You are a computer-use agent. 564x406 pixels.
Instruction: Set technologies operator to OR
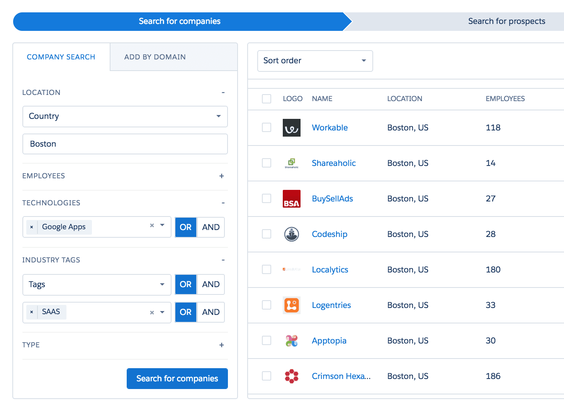pyautogui.click(x=186, y=227)
